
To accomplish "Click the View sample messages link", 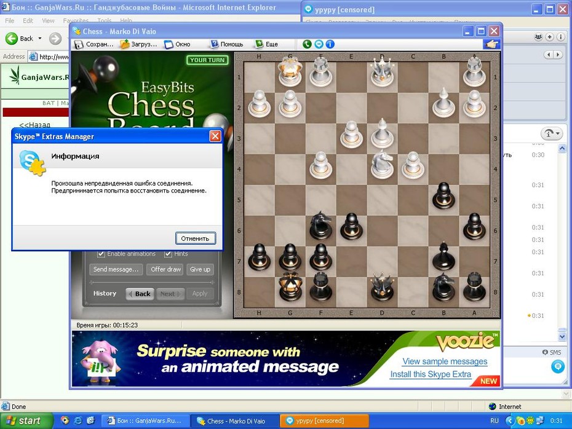I will click(445, 361).
